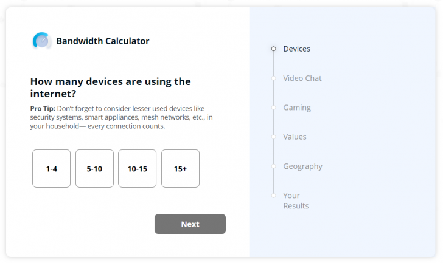443x263 pixels.
Task: Open the Your Results step
Action: coord(295,200)
